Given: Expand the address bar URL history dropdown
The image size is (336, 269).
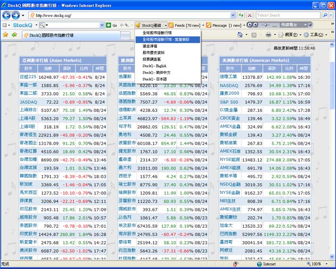Looking at the screenshot, I should pyautogui.click(x=233, y=15).
